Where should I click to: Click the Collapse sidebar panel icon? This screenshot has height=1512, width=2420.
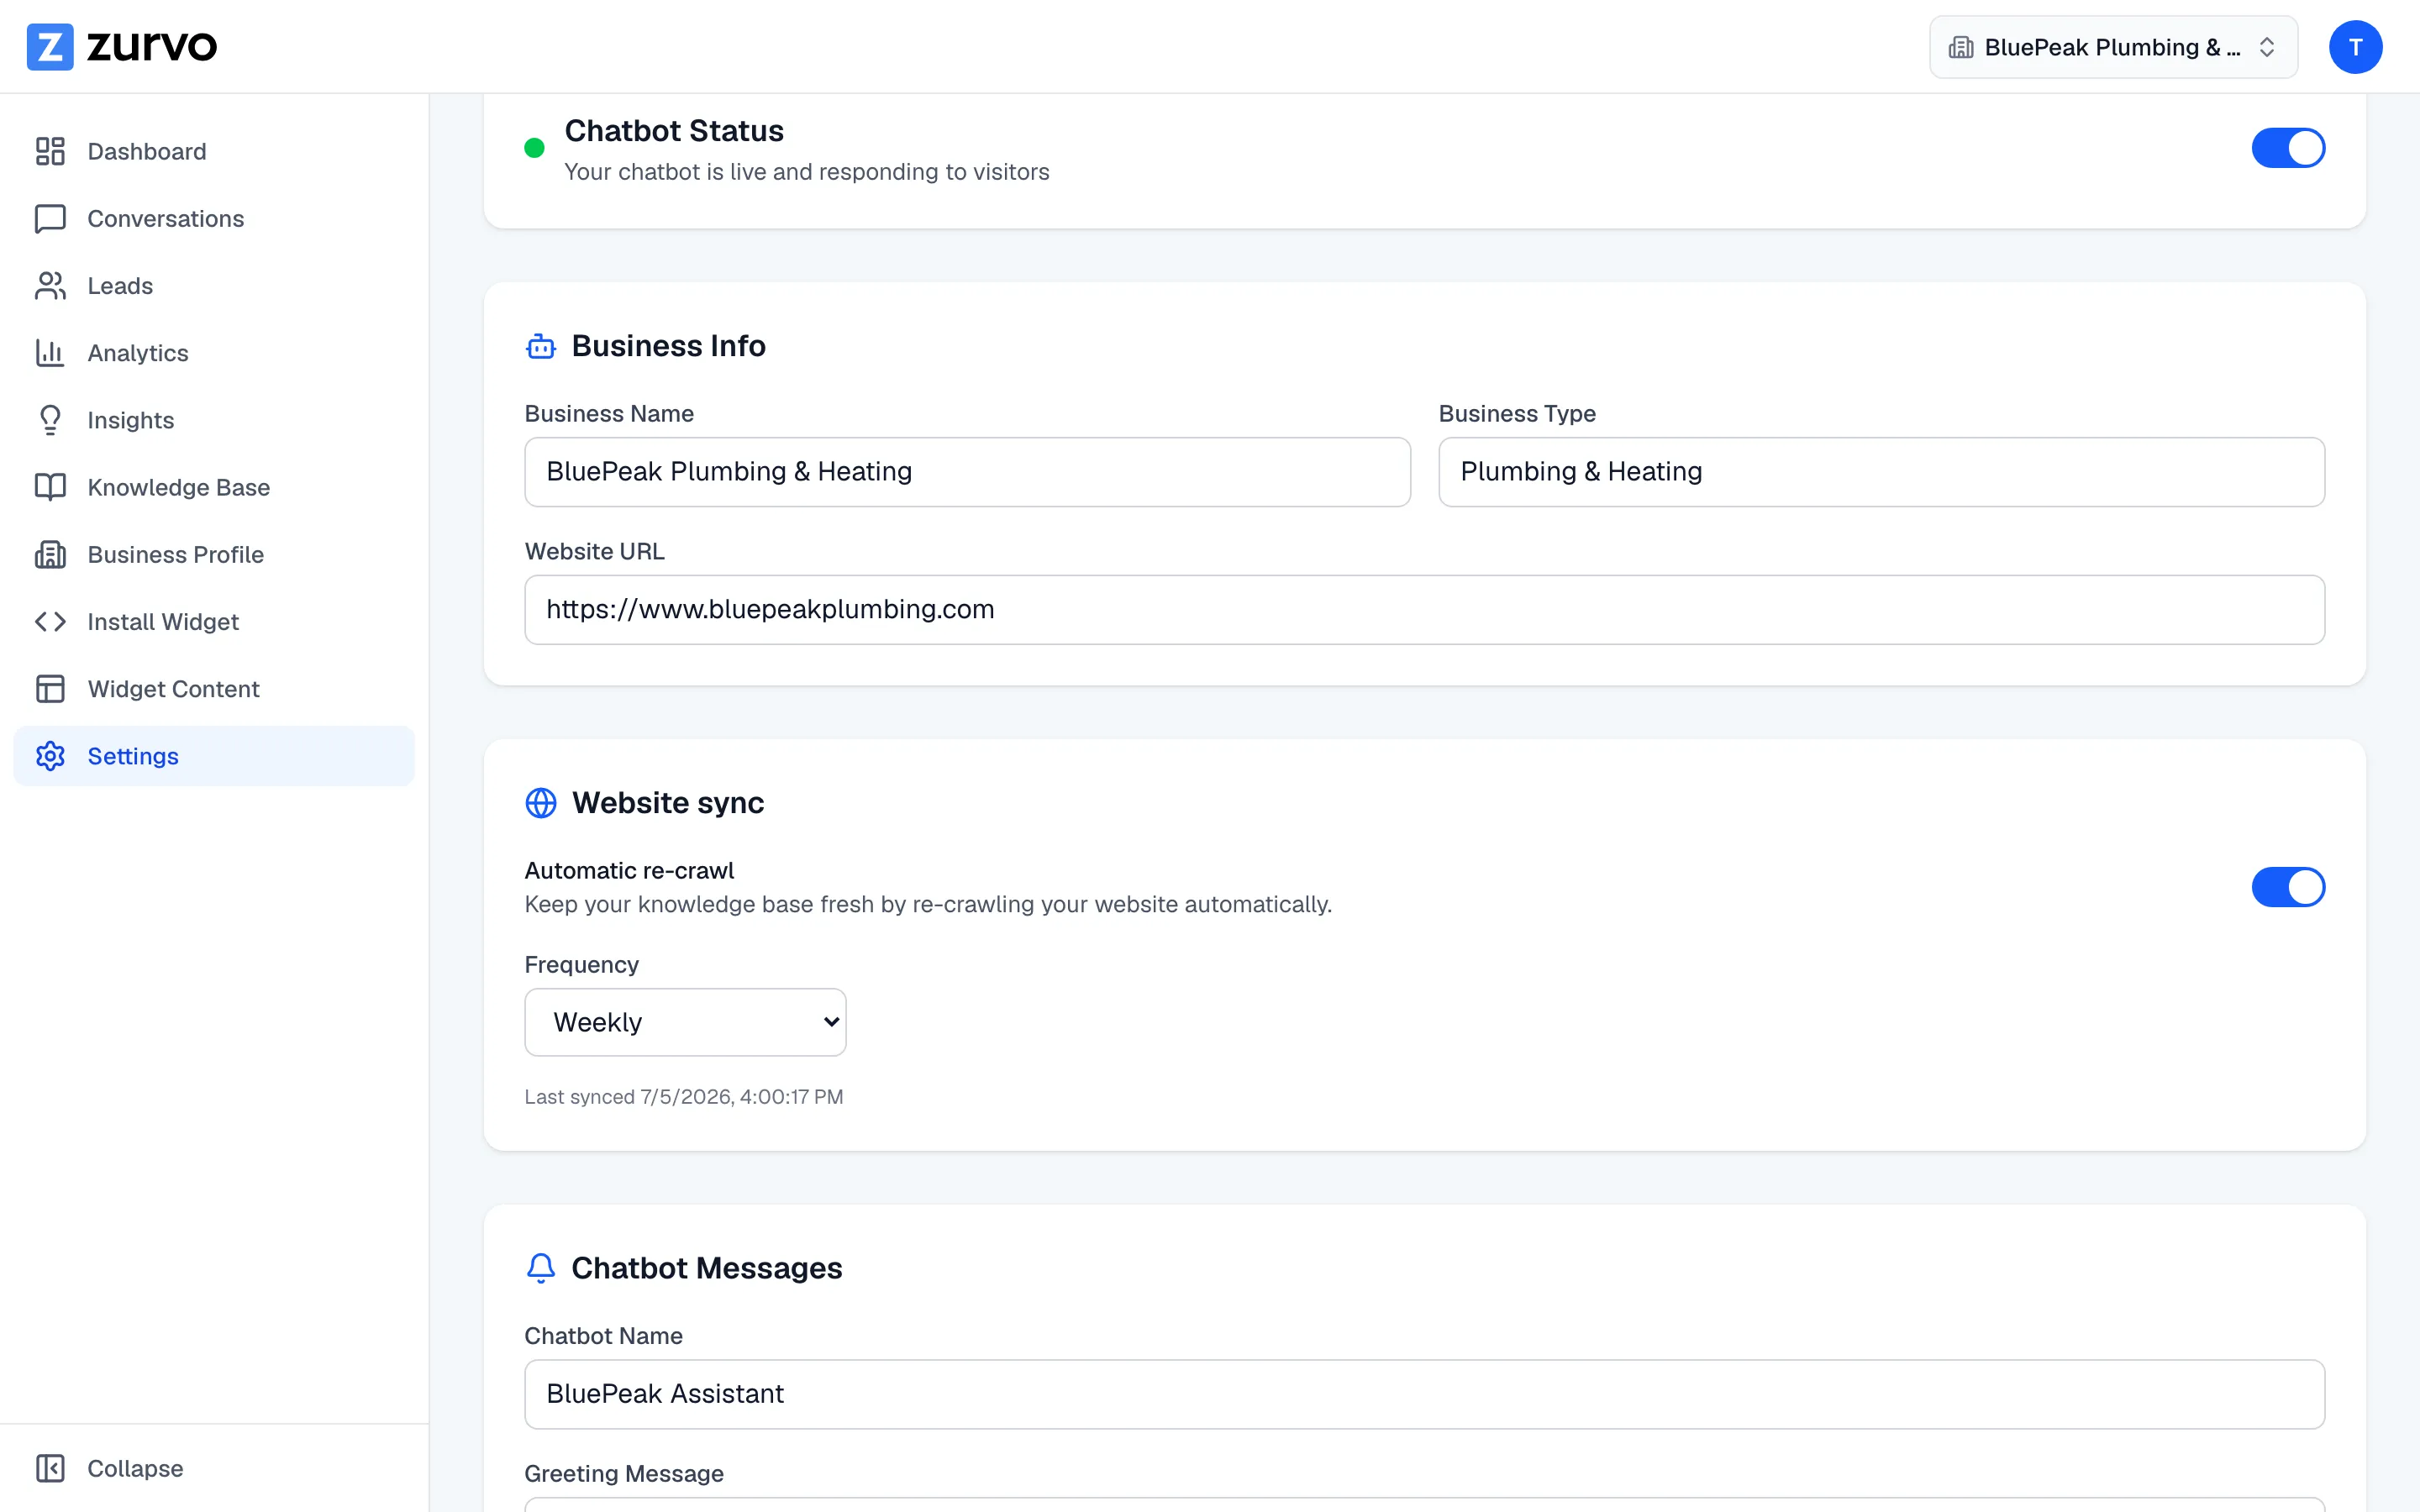pos(50,1468)
